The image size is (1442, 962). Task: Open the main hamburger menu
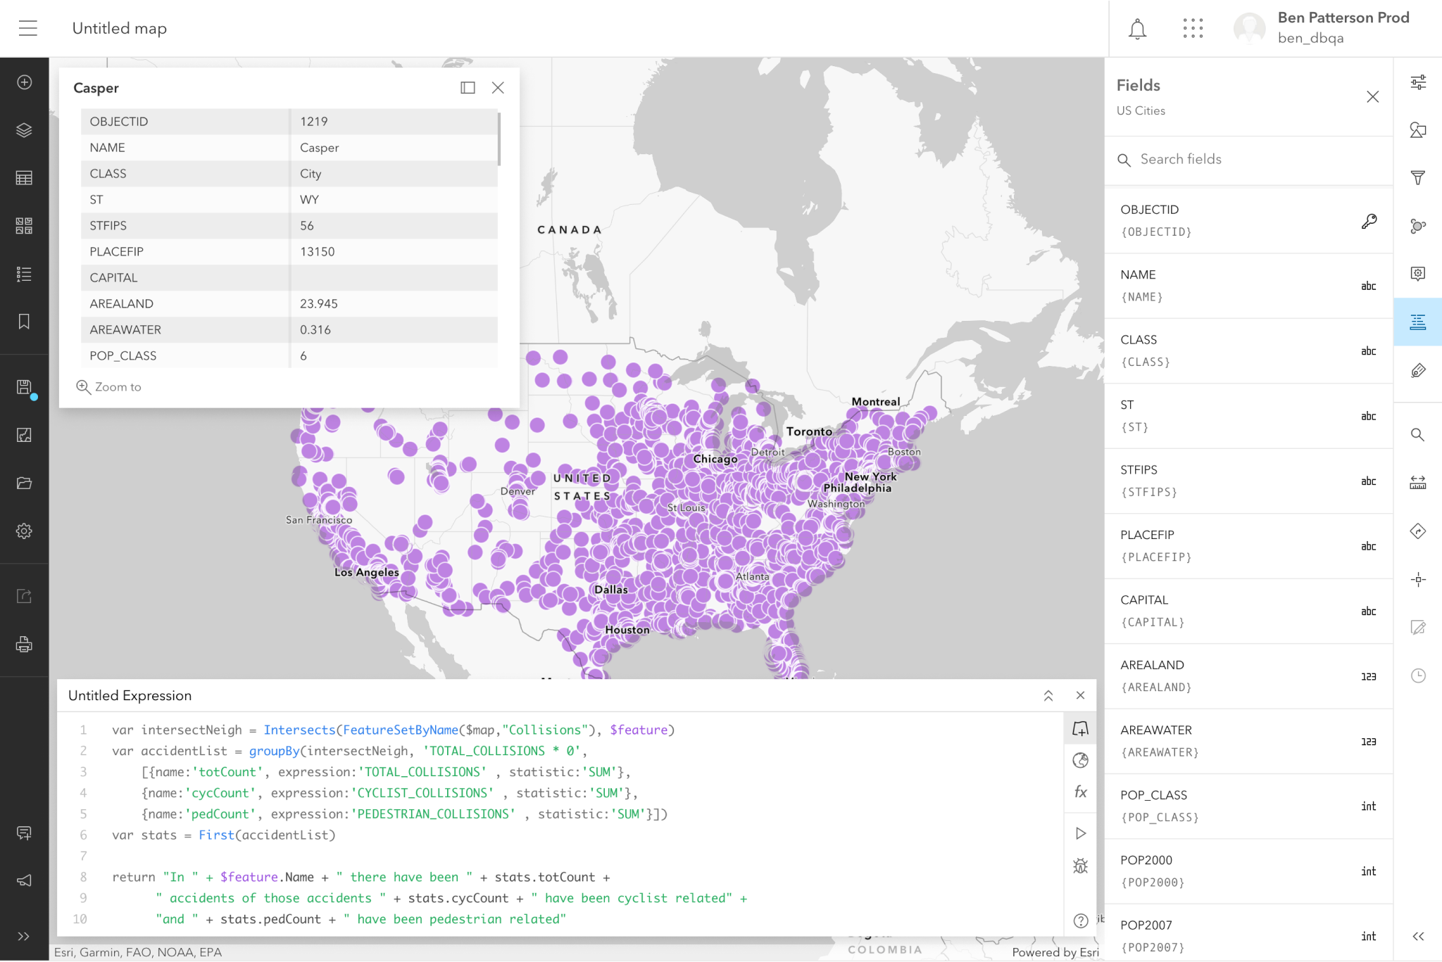(x=28, y=29)
